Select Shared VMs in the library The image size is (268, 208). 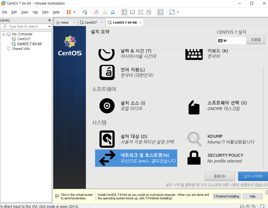pyautogui.click(x=21, y=49)
